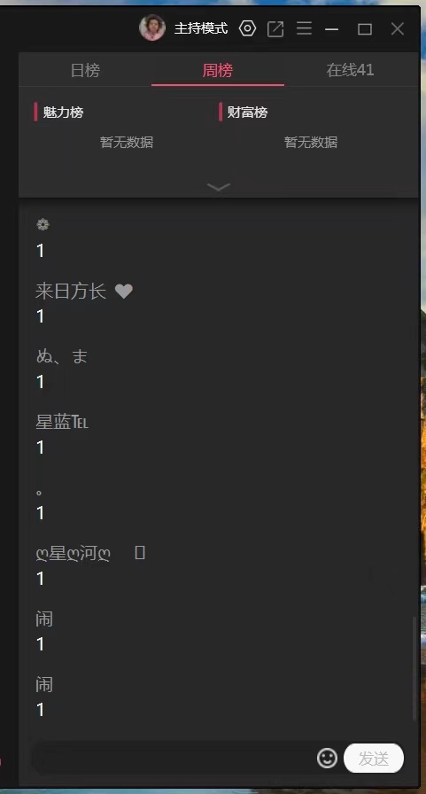The height and width of the screenshot is (794, 426).
Task: Click the 魅力榜 heading
Action: pos(63,112)
